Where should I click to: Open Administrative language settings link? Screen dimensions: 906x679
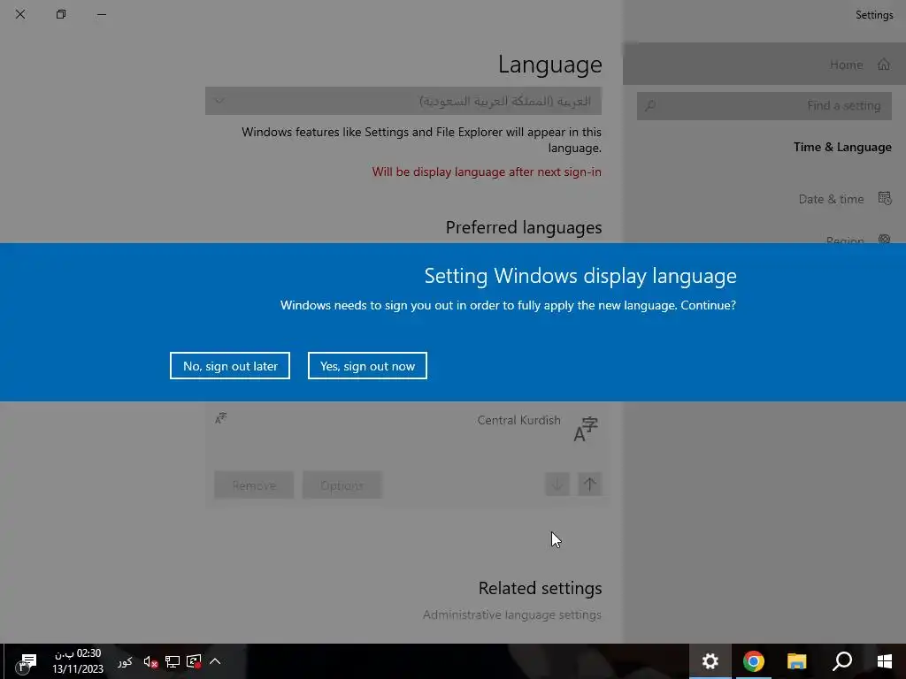point(512,615)
